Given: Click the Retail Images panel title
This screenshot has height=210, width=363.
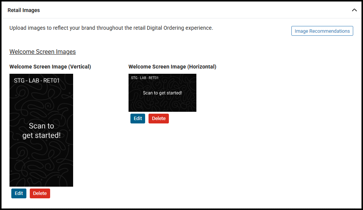Looking at the screenshot, I should click(24, 10).
